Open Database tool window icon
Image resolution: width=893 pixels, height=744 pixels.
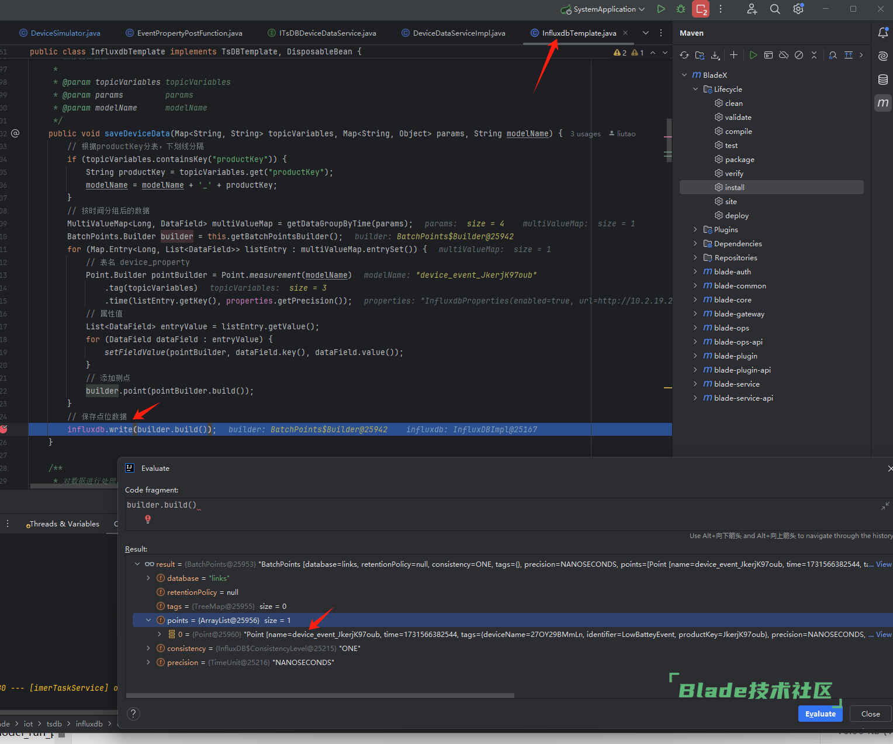click(883, 80)
